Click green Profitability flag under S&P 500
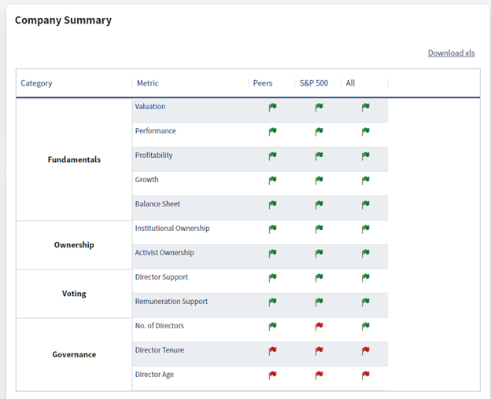The height and width of the screenshot is (399, 491). click(x=319, y=156)
